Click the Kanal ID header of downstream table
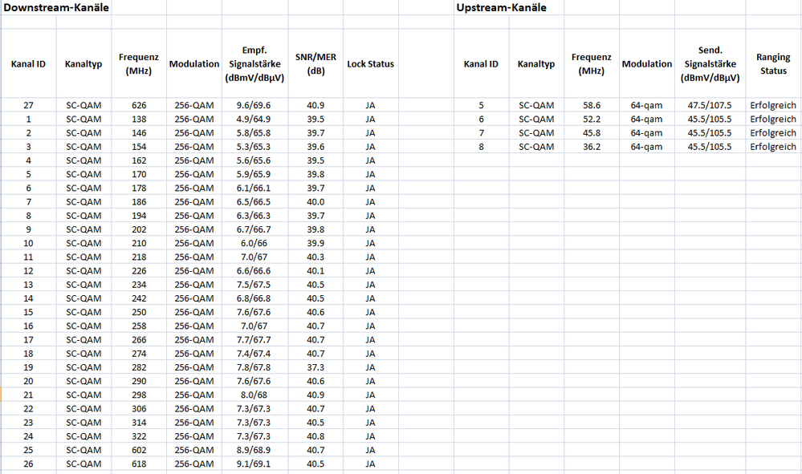The height and width of the screenshot is (474, 802). coord(28,64)
